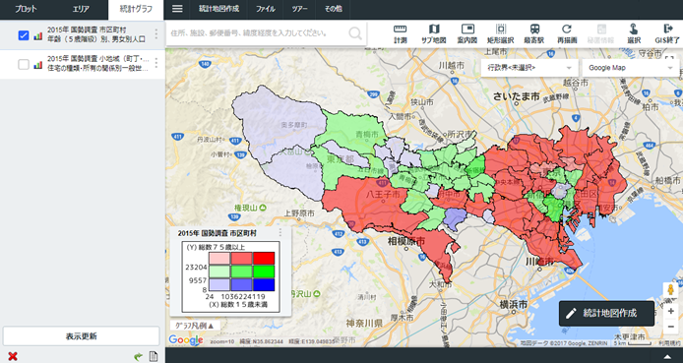
Task: Click the 表示更新 button
Action: (x=82, y=336)
